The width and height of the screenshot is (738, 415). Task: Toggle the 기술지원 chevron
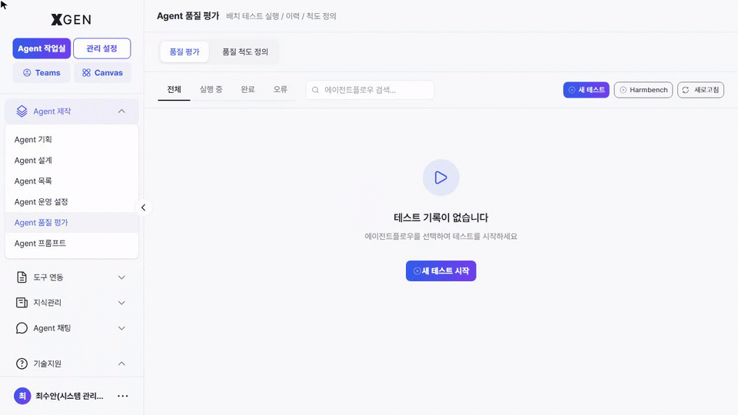point(121,364)
